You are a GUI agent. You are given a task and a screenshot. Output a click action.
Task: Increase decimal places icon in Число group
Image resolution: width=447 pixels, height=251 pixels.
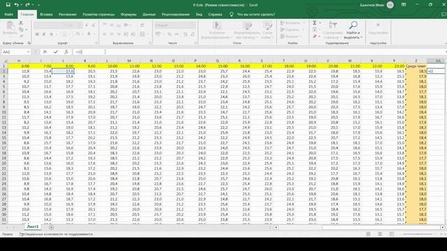coord(185,34)
